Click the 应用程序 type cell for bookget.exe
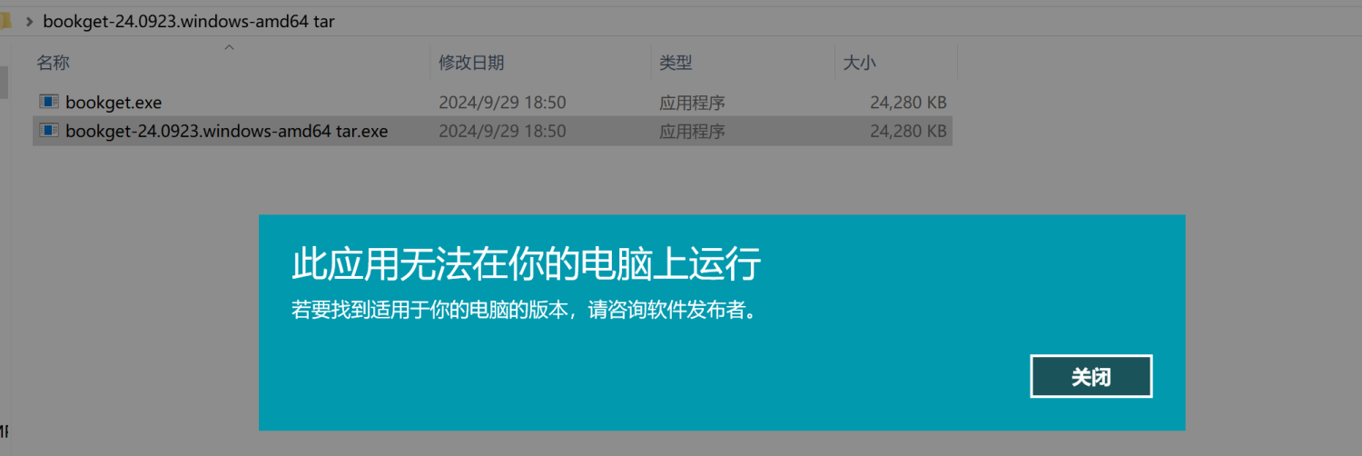 (x=692, y=103)
